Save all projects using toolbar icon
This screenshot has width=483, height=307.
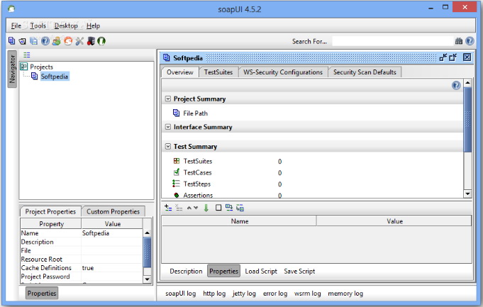pos(33,41)
